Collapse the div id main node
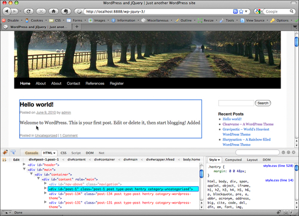This screenshot has width=299, height=216. [24, 169]
